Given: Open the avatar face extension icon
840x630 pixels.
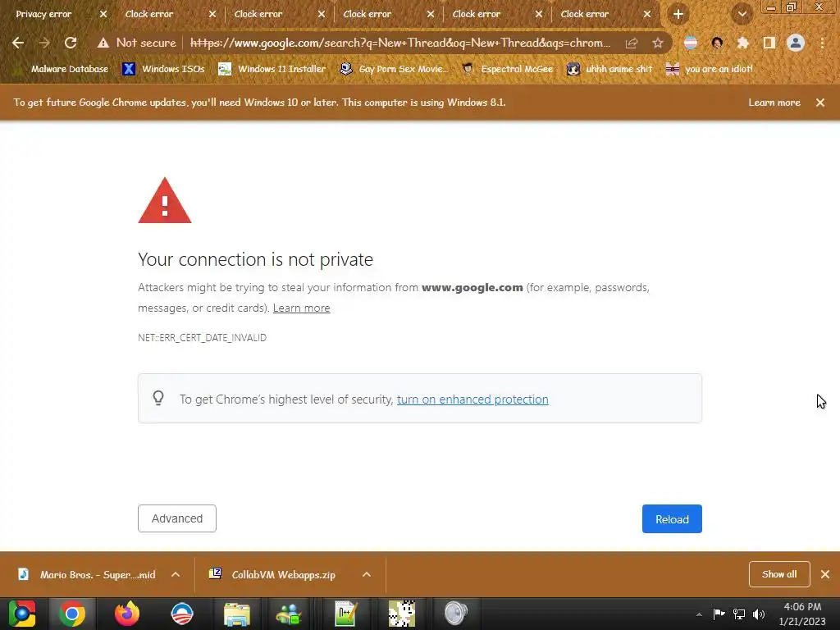Looking at the screenshot, I should [717, 43].
